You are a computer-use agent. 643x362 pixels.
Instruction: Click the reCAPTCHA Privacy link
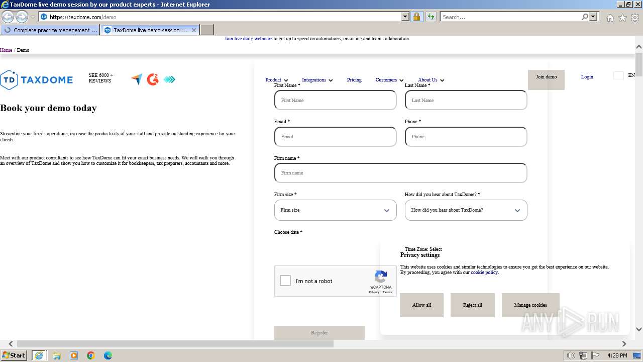[374, 292]
